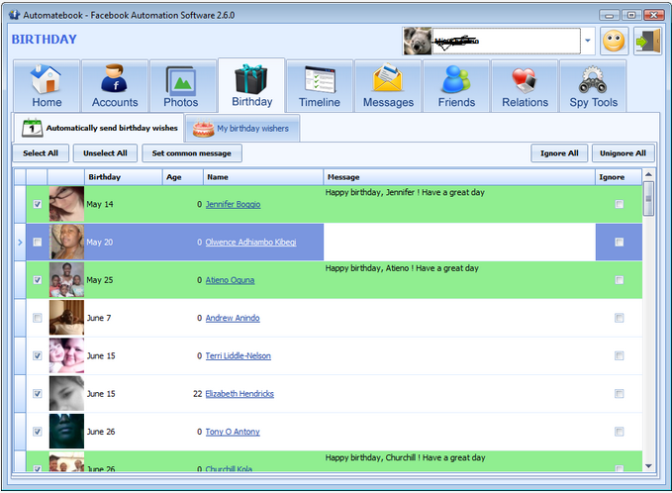672x493 pixels.
Task: Open Atieno Oguna's profile link
Action: tap(230, 280)
